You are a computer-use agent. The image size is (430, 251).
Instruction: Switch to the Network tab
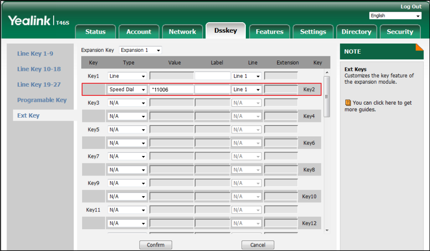coord(182,31)
